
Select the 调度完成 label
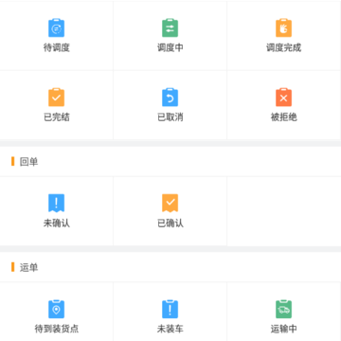[x=283, y=47]
